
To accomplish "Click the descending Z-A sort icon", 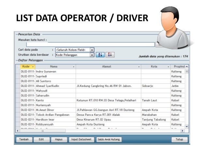I will [109, 55].
